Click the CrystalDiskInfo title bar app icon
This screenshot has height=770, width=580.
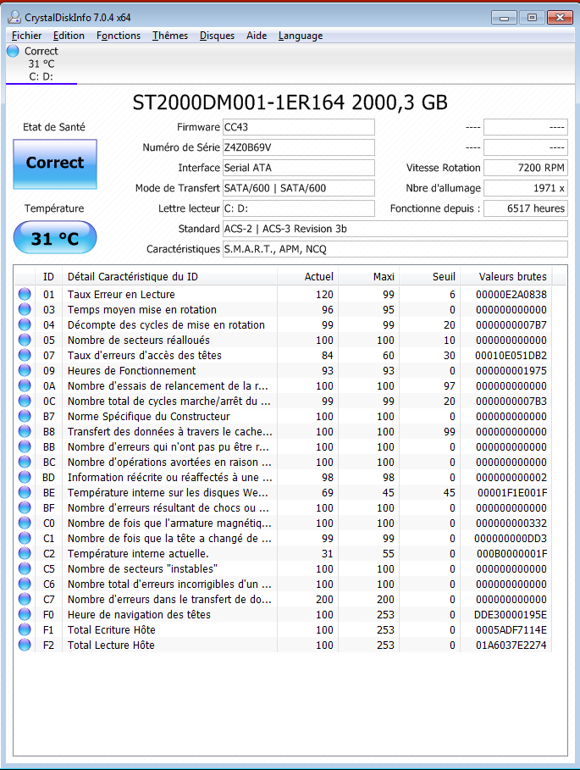[x=14, y=17]
